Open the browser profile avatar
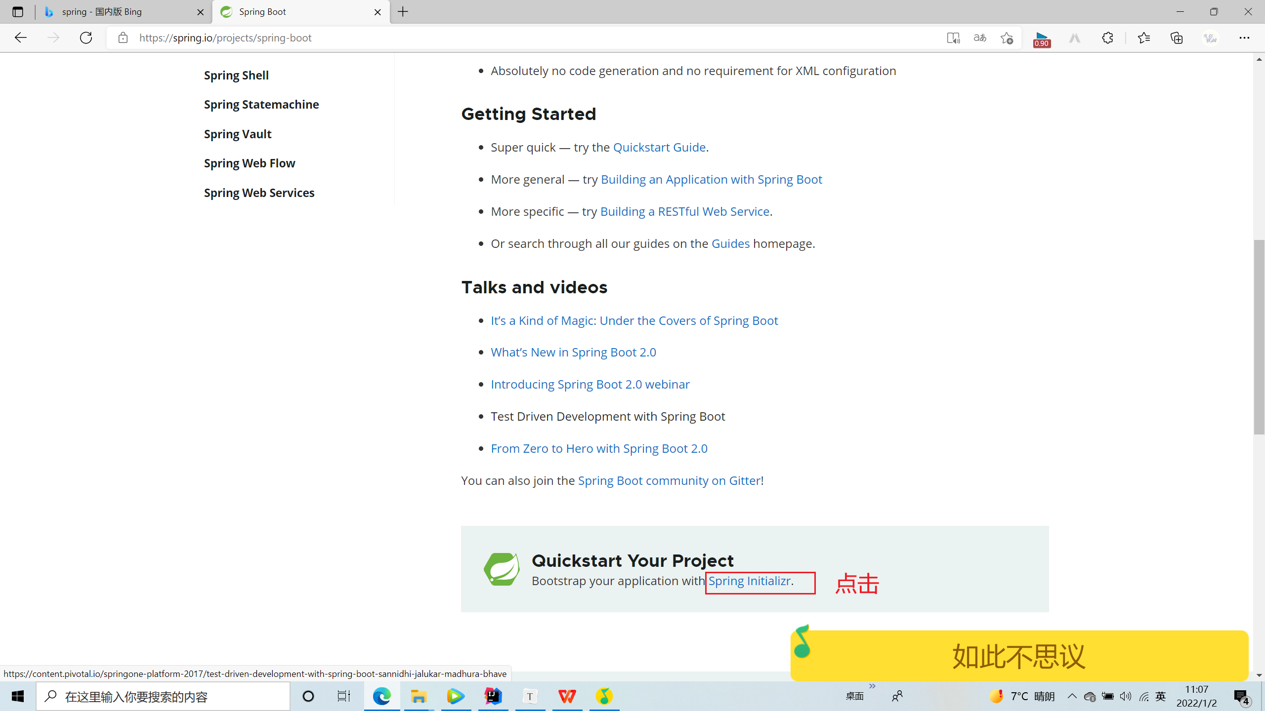 [x=1210, y=38]
